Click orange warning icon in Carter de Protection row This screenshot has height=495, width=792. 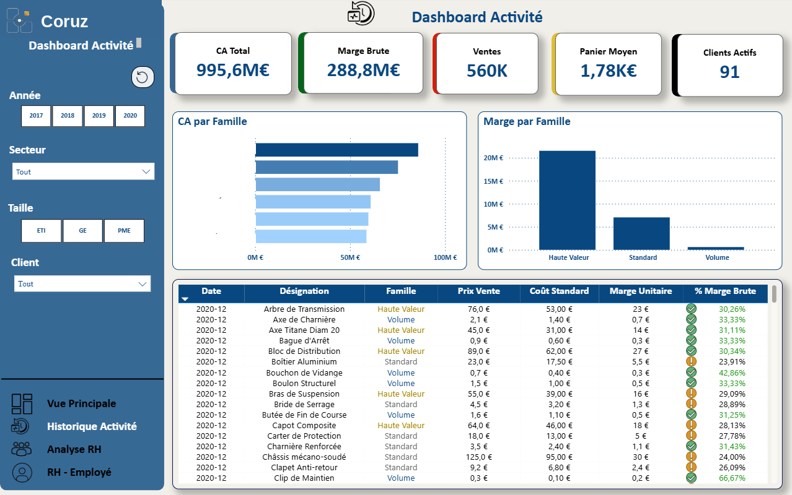click(691, 436)
